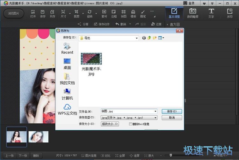Viewport: 239px width, 160px height.
Task: Select the 画笔 brush tool
Action: tap(143, 14)
